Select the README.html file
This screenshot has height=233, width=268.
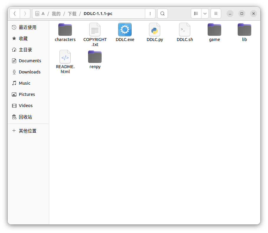coord(65,62)
